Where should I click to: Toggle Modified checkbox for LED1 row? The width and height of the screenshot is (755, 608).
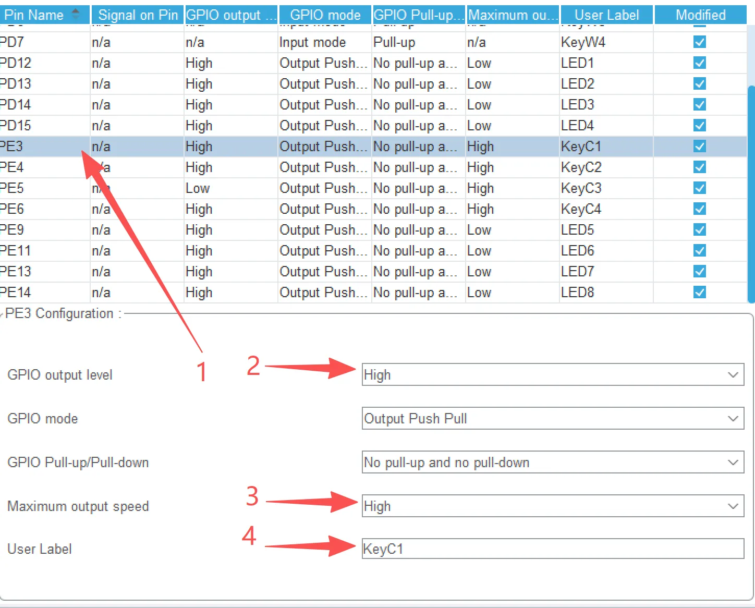coord(699,63)
